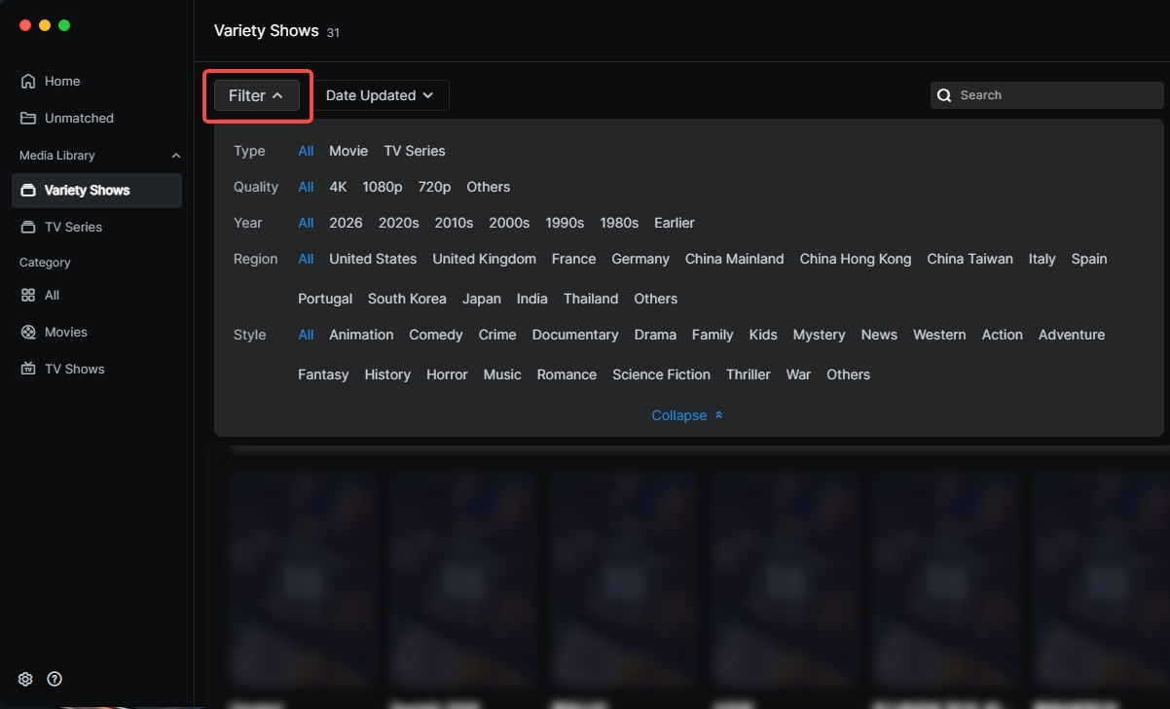Choose the Movie type filter

348,151
